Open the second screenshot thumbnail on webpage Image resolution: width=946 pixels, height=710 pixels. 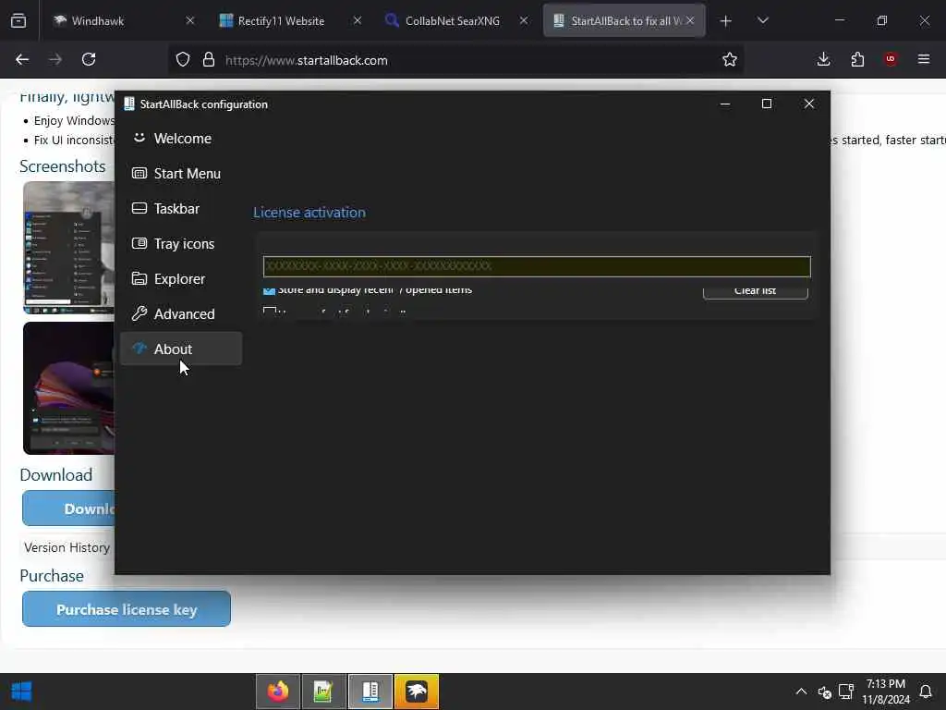pyautogui.click(x=68, y=388)
